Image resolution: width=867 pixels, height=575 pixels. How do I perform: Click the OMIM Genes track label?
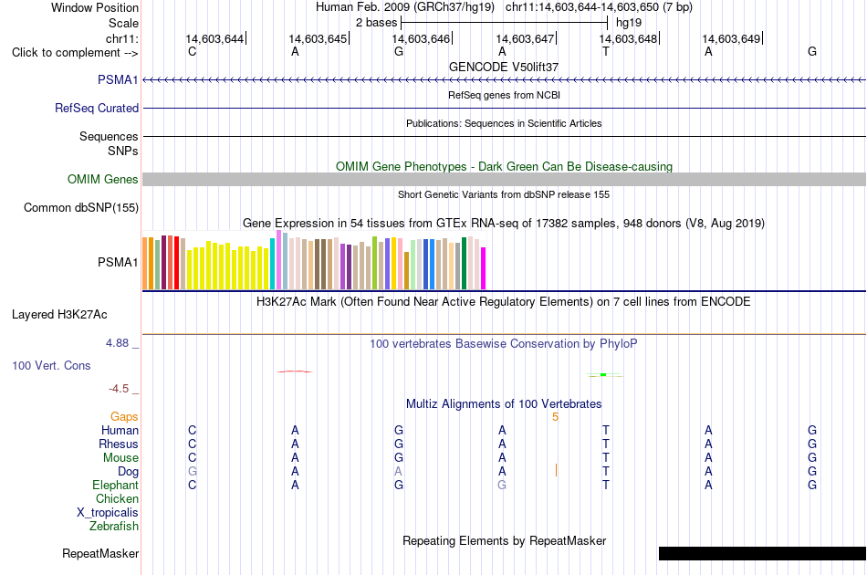click(103, 180)
